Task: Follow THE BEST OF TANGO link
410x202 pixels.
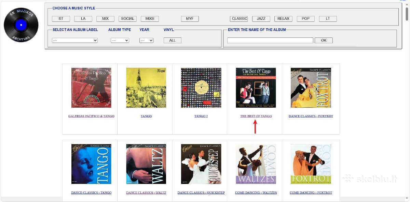Action: [256, 116]
